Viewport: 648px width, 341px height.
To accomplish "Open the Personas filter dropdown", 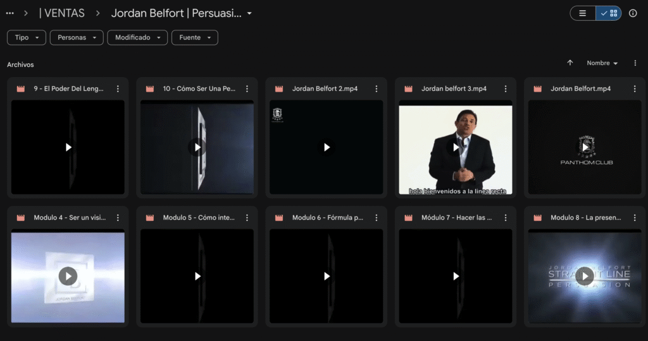I will [76, 38].
